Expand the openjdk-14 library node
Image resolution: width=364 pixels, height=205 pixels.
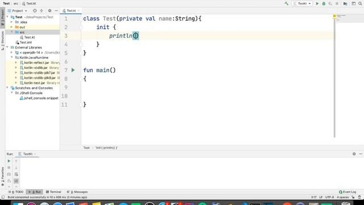tap(11, 52)
